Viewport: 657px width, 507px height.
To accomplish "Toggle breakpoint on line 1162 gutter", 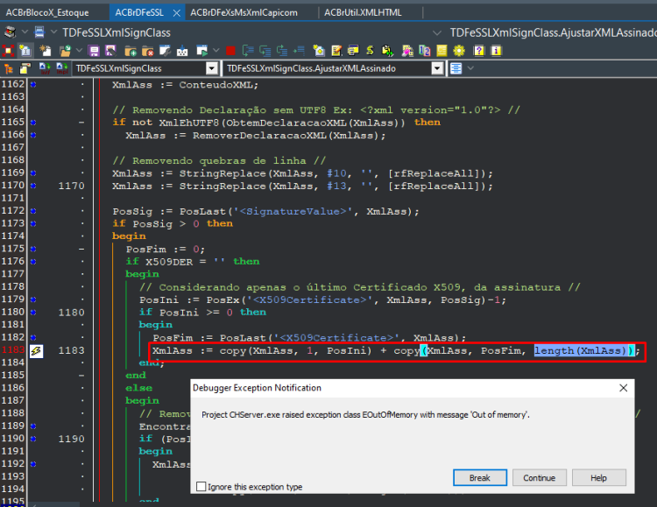I will pyautogui.click(x=33, y=84).
